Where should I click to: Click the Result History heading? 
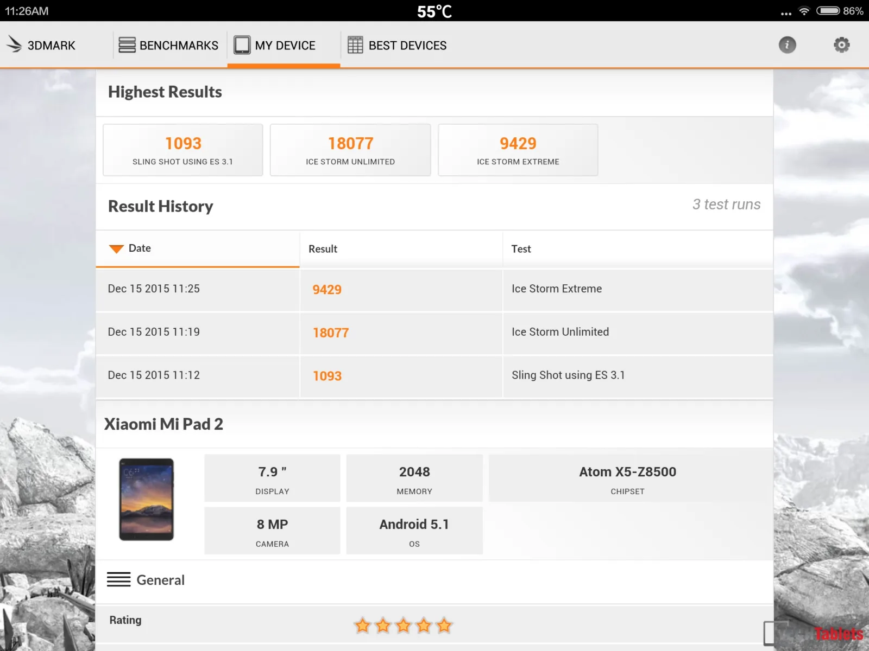[x=161, y=207]
